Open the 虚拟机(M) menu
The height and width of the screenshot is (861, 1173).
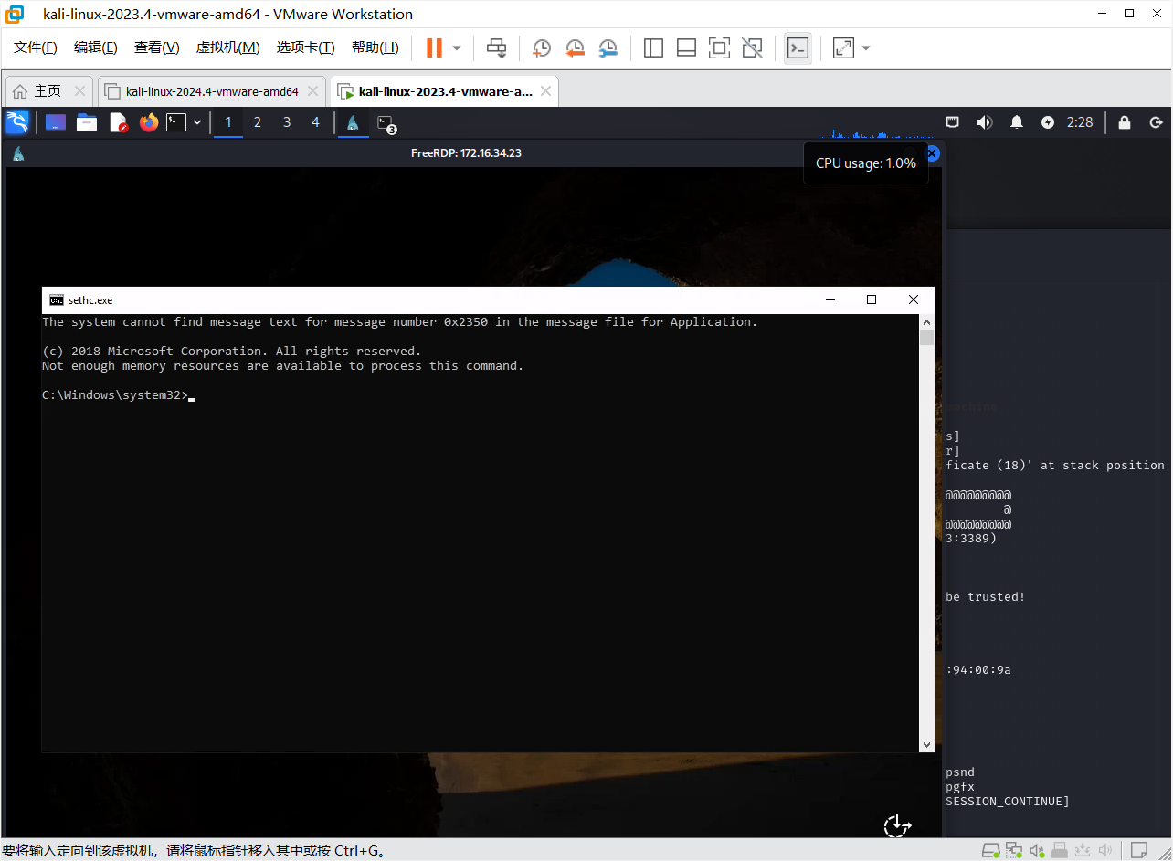228,47
